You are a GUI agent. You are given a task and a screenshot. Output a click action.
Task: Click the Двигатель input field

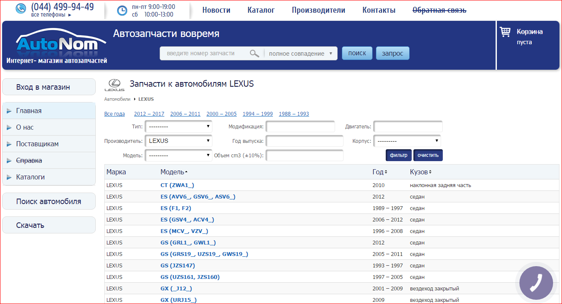[x=408, y=126]
